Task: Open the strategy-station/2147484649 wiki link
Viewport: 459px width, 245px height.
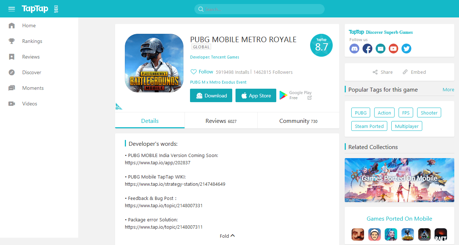Action: [x=175, y=184]
